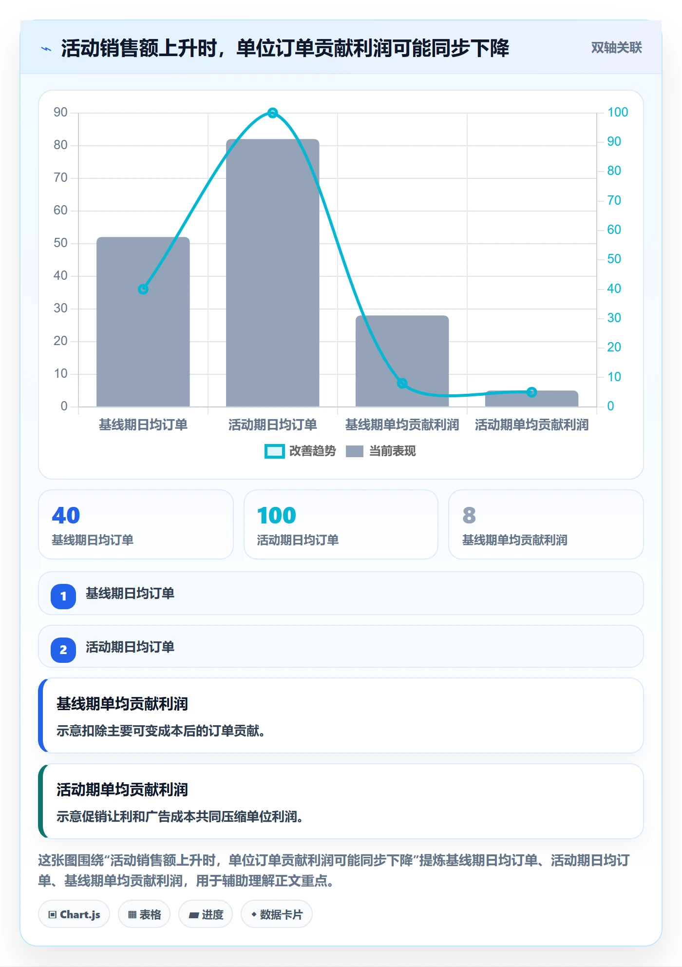Viewport: 682px width, 967px height.
Task: Click the card heading 基线期单均贡献利润
Action: point(122,704)
